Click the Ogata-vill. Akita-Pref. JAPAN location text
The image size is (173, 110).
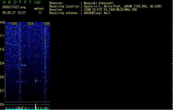click(123, 6)
